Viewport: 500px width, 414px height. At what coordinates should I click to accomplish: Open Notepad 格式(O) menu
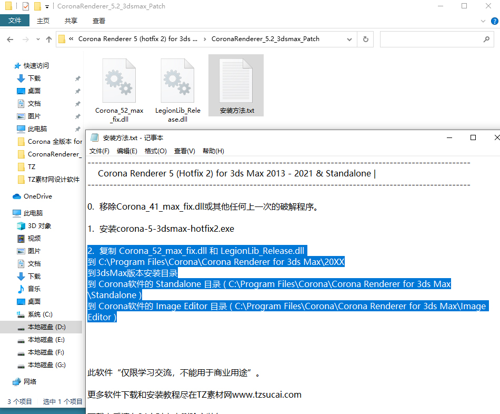[x=156, y=151]
